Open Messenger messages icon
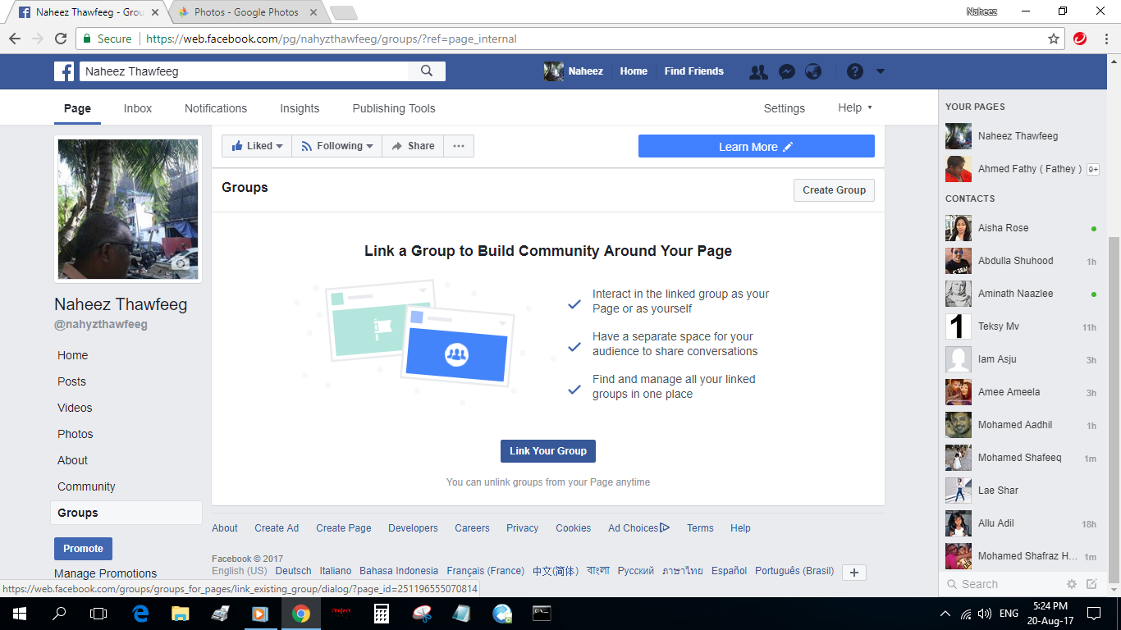Viewport: 1121px width, 630px height. click(786, 71)
